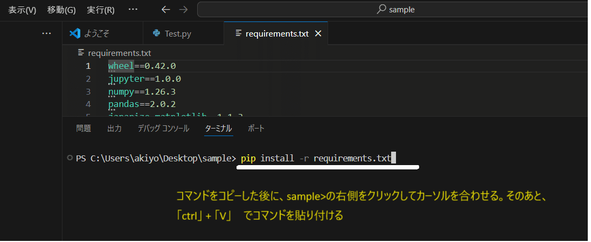The image size is (591, 242).
Task: Open the デバッグ コンソール panel tab
Action: (x=163, y=129)
